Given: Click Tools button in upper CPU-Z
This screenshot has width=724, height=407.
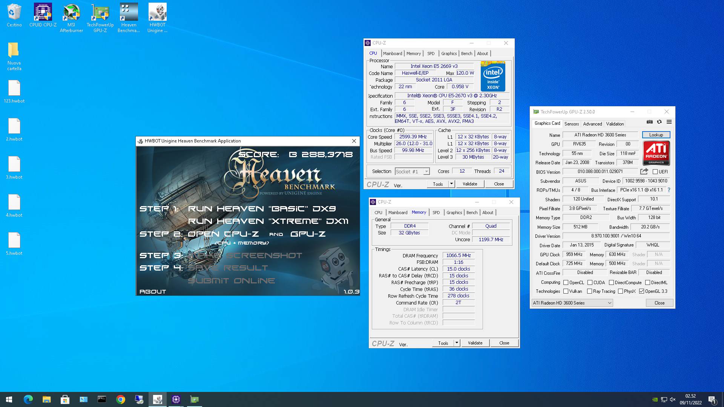Looking at the screenshot, I should [x=438, y=184].
